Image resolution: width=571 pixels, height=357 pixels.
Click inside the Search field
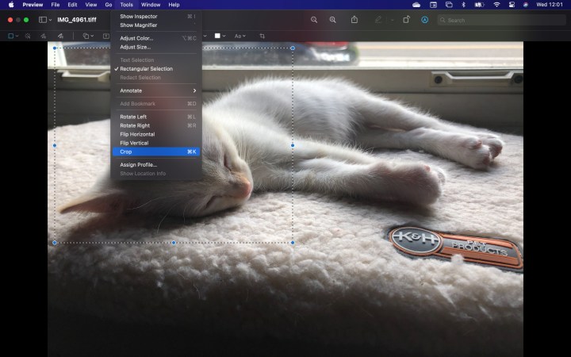[x=501, y=20]
